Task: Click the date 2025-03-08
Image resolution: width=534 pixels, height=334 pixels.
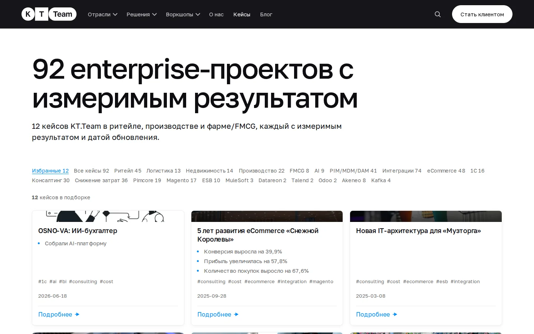Action: (370, 296)
